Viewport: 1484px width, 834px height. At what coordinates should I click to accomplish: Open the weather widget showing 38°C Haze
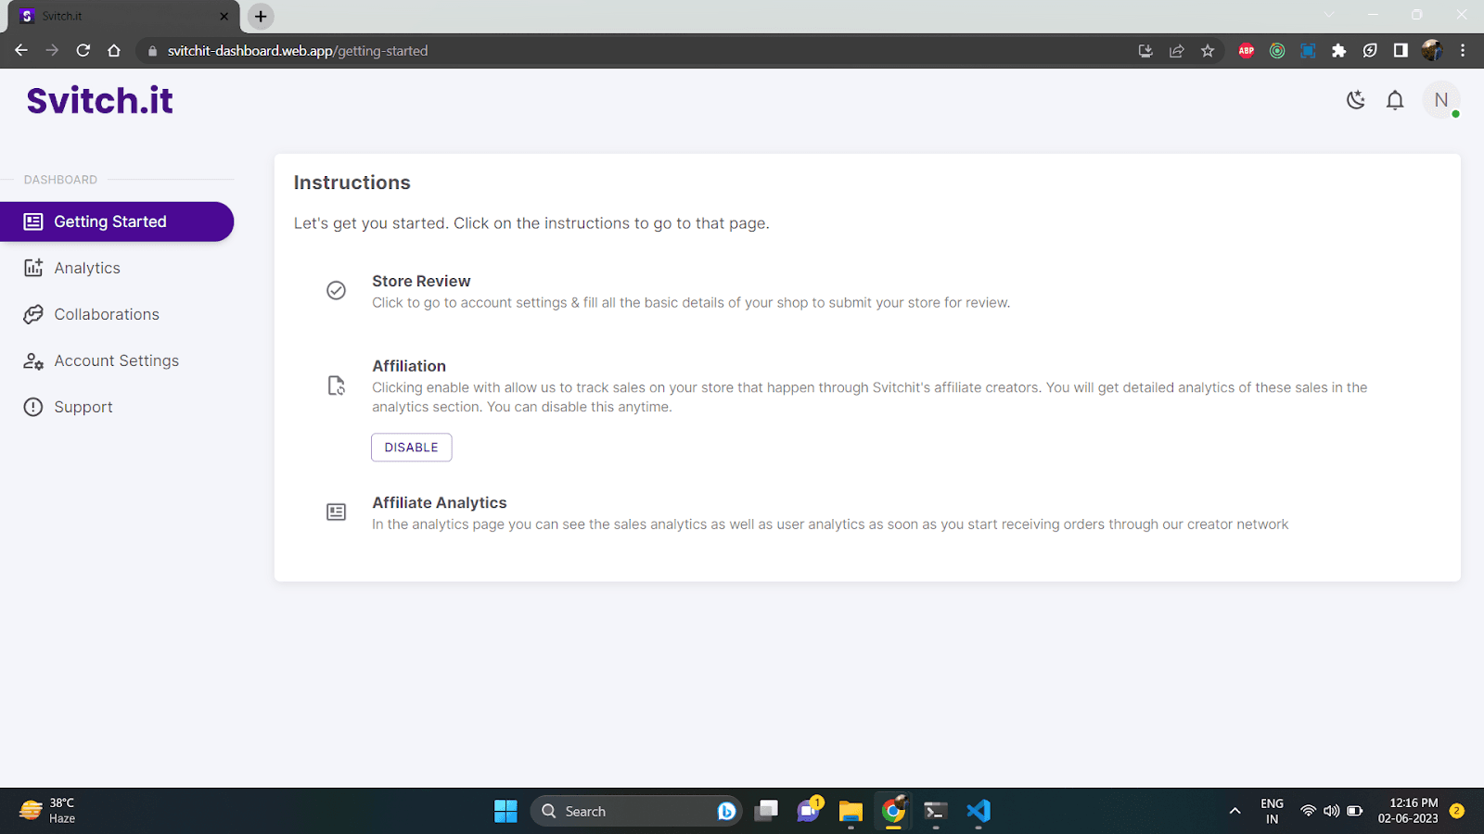pyautogui.click(x=48, y=811)
